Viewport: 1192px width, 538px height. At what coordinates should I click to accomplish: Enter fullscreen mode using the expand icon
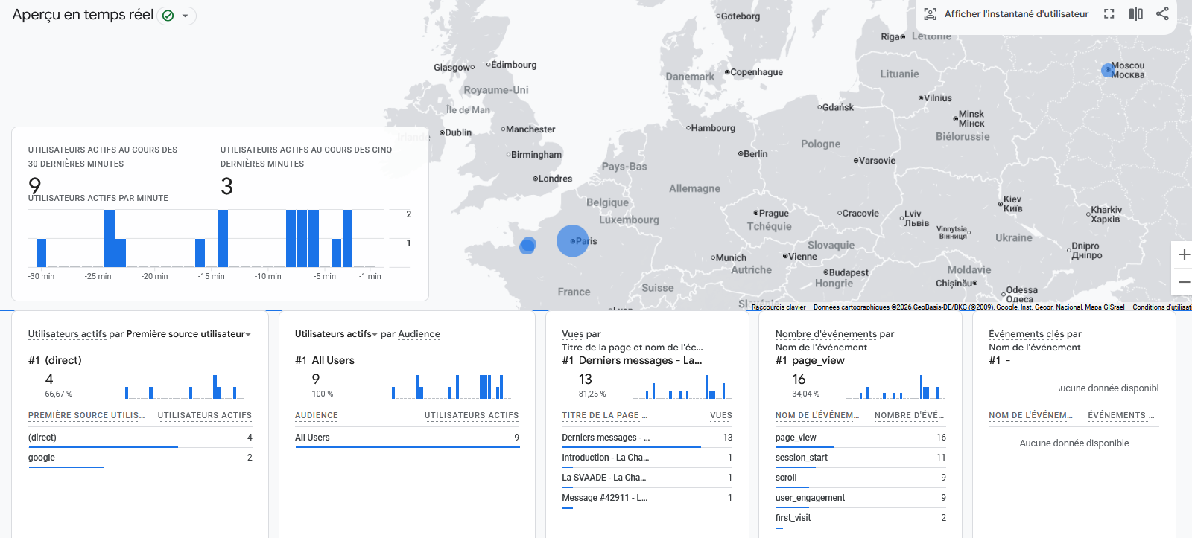click(x=1109, y=14)
